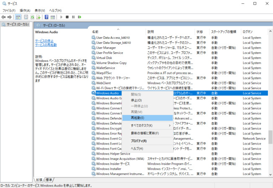Click the サービスの停止 link
The width and height of the screenshot is (273, 188).
pos(44,41)
